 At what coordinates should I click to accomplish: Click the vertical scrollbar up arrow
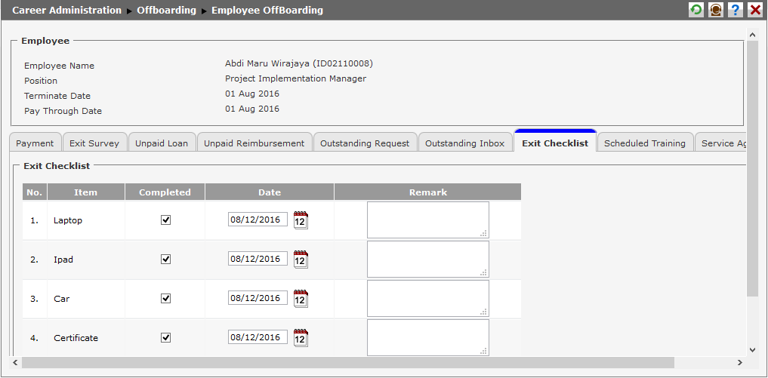(x=752, y=34)
